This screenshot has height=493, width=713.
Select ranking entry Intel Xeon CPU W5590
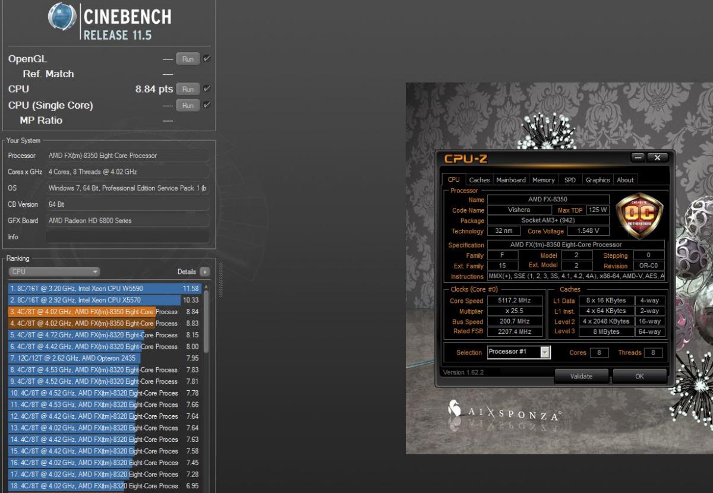coord(105,288)
